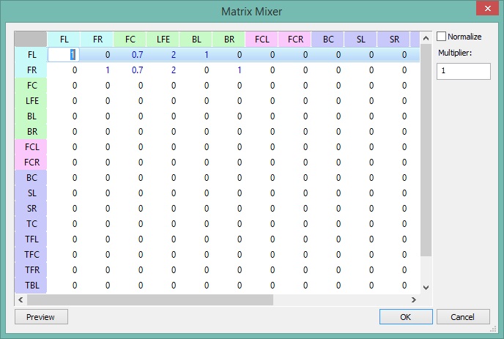Enable the Normalize checkbox

click(442, 37)
